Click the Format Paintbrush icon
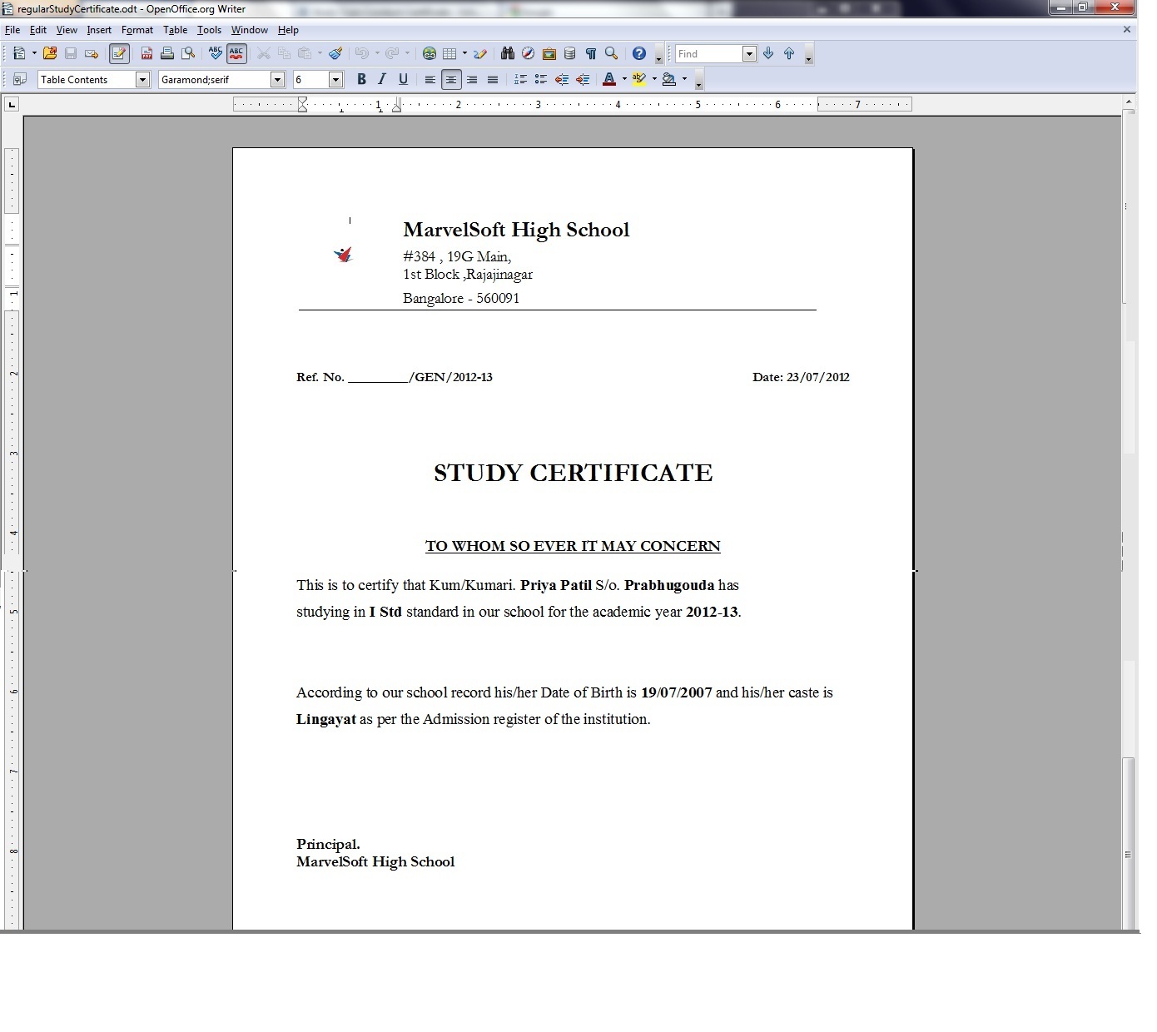Screen dimensions: 1157x1032 tap(335, 54)
